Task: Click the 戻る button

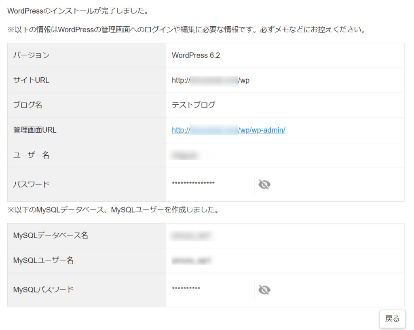Action: (392, 319)
